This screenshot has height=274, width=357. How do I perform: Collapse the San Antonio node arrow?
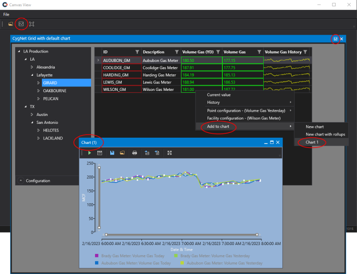pyautogui.click(x=32, y=123)
